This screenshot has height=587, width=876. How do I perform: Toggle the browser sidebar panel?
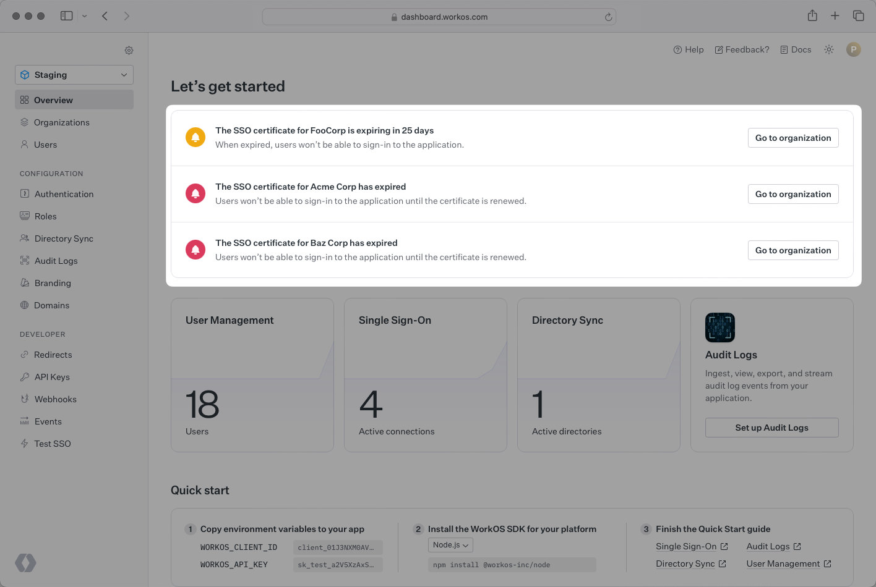(x=66, y=16)
